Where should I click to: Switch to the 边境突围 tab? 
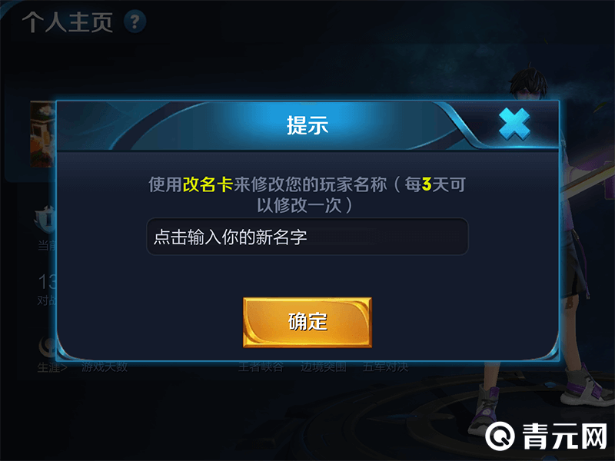[324, 367]
